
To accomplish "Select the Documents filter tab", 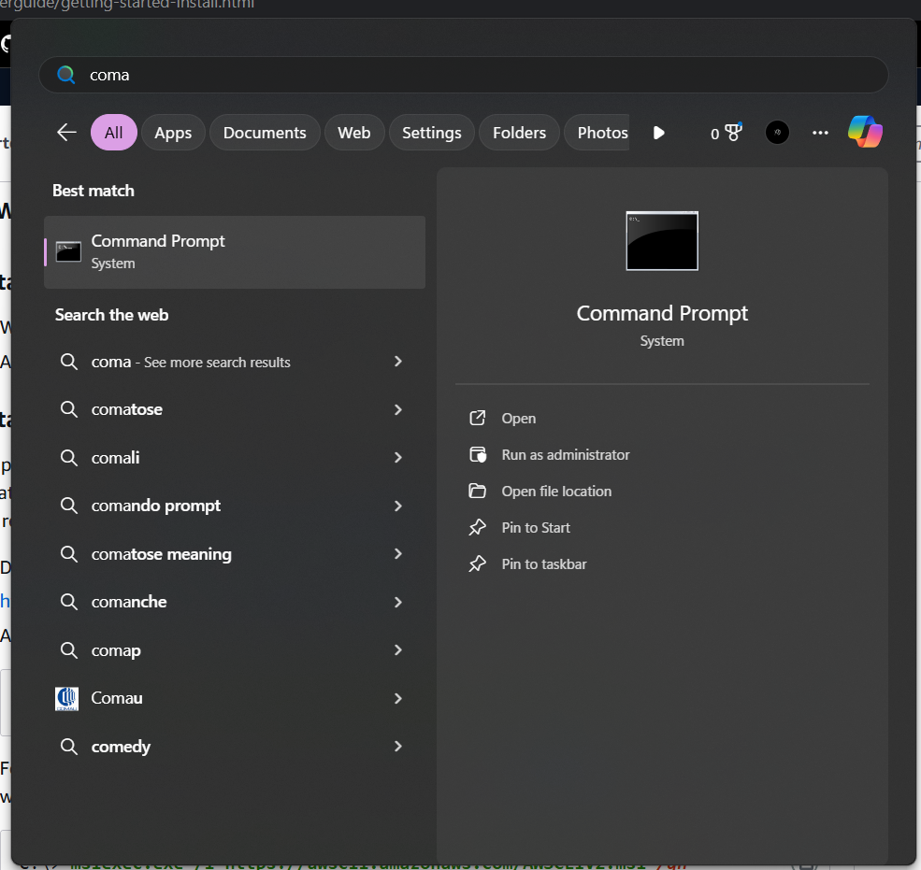I will 265,133.
